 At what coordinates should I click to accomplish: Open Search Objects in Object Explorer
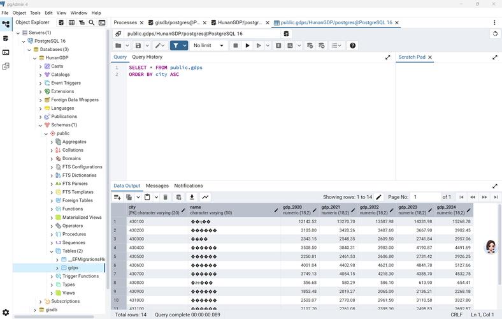click(x=92, y=22)
